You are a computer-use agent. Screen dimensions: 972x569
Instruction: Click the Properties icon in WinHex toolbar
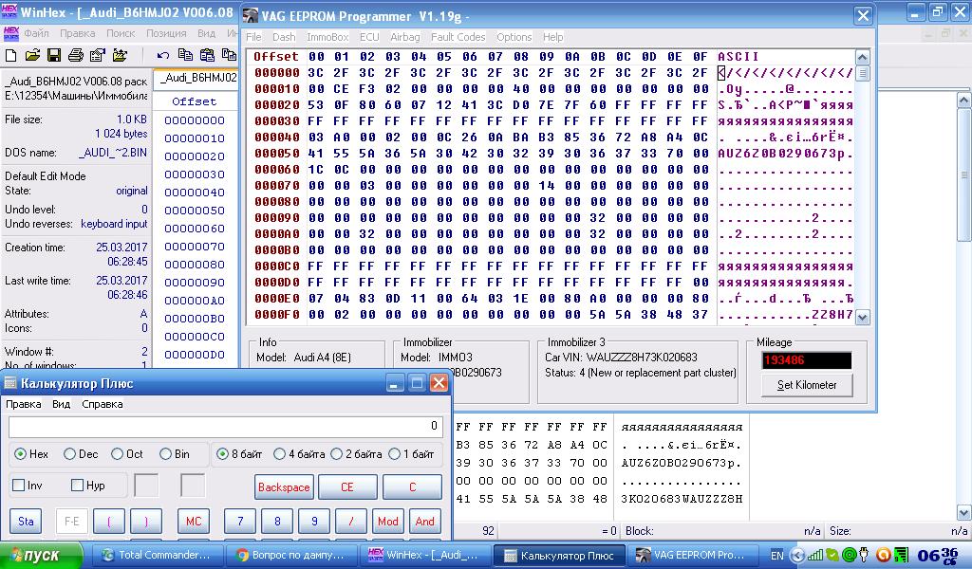click(98, 56)
